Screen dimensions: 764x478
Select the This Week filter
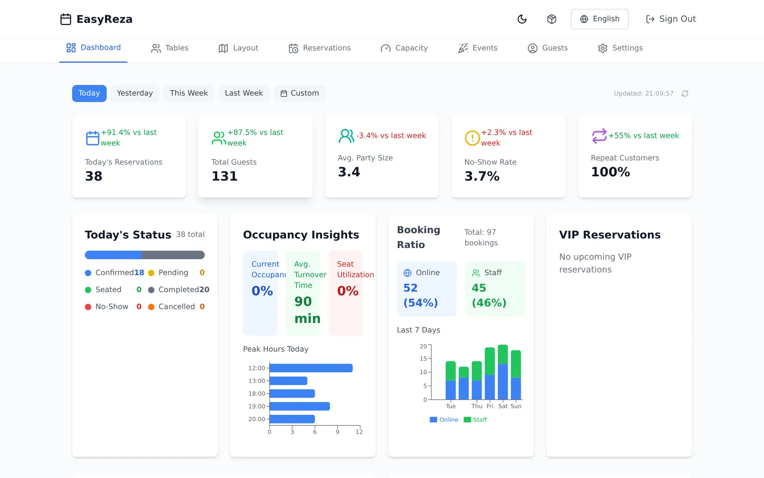click(189, 93)
